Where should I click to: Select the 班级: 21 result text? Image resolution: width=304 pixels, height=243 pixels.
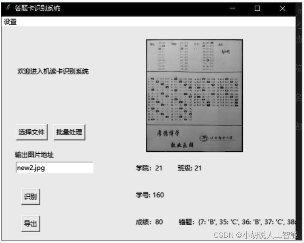[x=189, y=168]
